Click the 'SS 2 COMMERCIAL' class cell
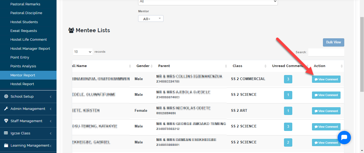 (248, 79)
